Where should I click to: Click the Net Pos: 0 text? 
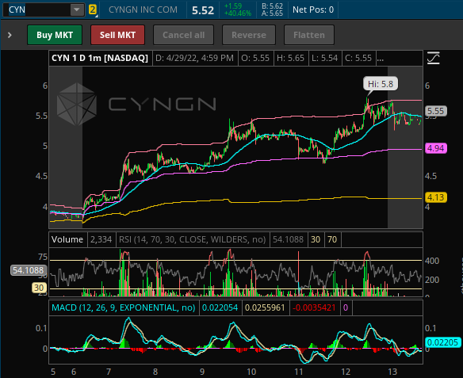click(313, 10)
